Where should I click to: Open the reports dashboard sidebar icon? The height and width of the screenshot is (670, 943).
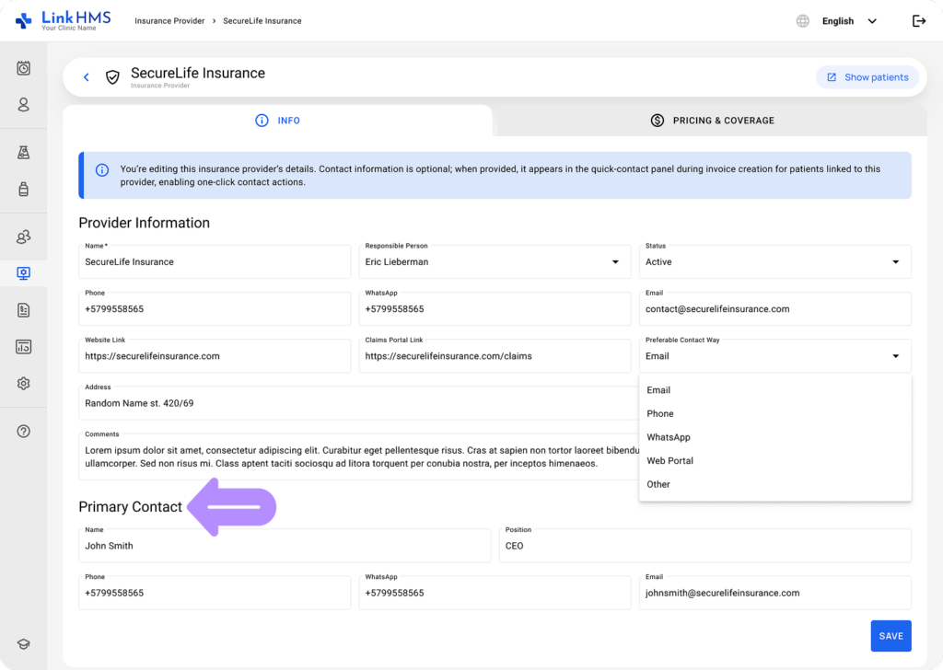pos(23,347)
